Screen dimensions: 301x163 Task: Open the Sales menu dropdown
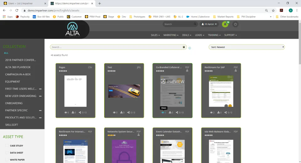155,35
